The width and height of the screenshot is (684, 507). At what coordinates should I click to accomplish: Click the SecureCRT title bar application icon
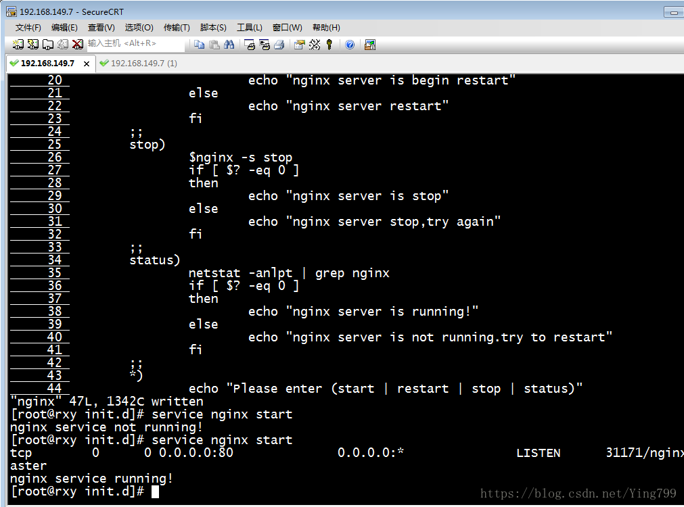pyautogui.click(x=11, y=11)
